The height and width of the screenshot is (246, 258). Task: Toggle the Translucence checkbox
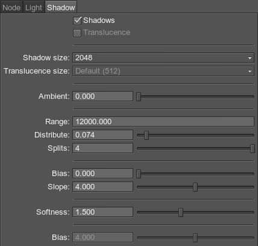coord(77,33)
